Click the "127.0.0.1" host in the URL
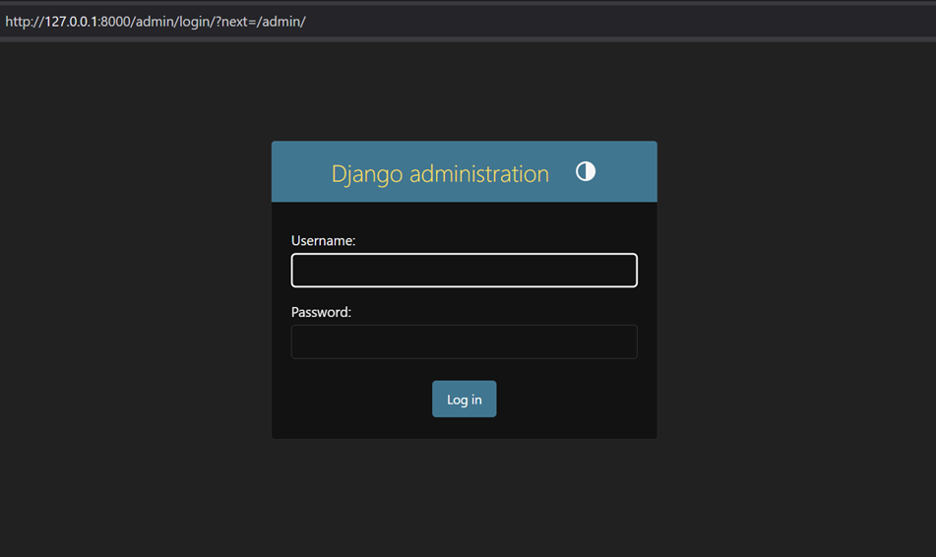The width and height of the screenshot is (936, 557). point(71,22)
